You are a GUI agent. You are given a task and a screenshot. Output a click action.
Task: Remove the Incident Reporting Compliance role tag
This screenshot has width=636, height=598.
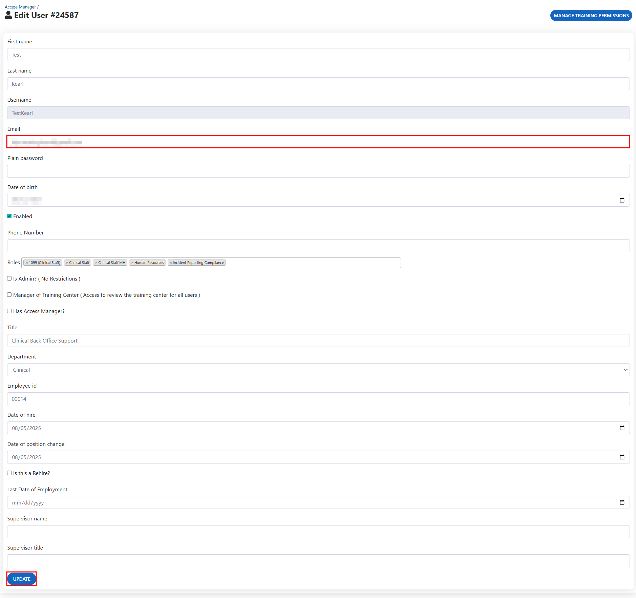click(171, 263)
